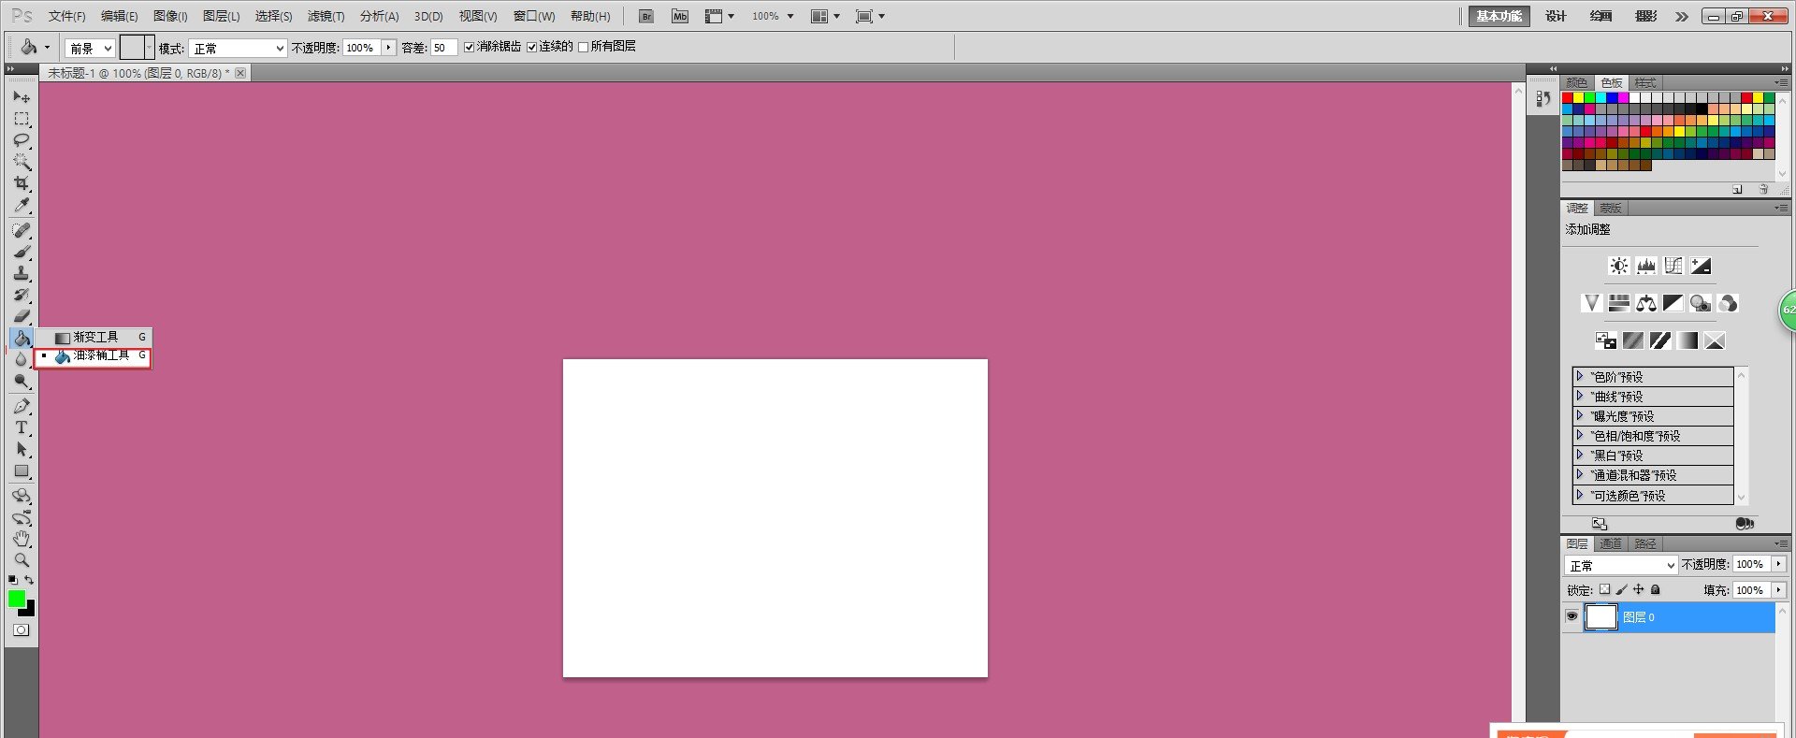Screen dimensions: 1796x738
Task: Enable the 所有图层 all layers checkbox
Action: pyautogui.click(x=583, y=47)
